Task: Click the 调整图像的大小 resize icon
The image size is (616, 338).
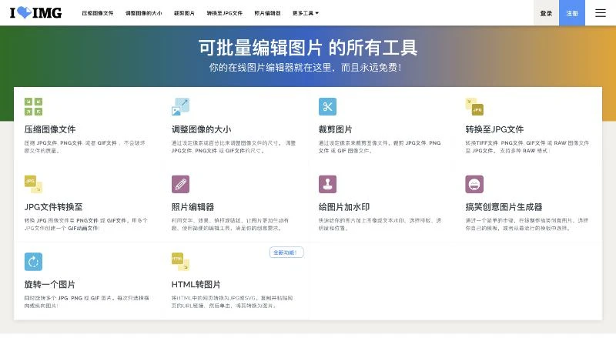Action: pos(181,107)
